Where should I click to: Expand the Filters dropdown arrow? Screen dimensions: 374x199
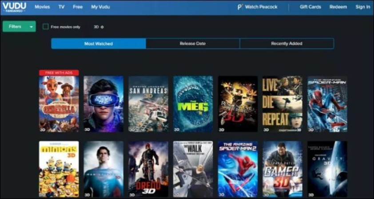tap(31, 27)
